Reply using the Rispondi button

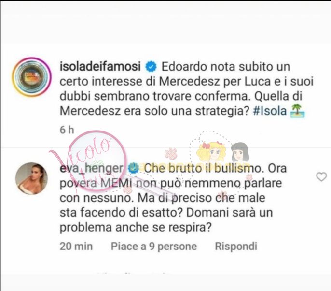(236, 247)
